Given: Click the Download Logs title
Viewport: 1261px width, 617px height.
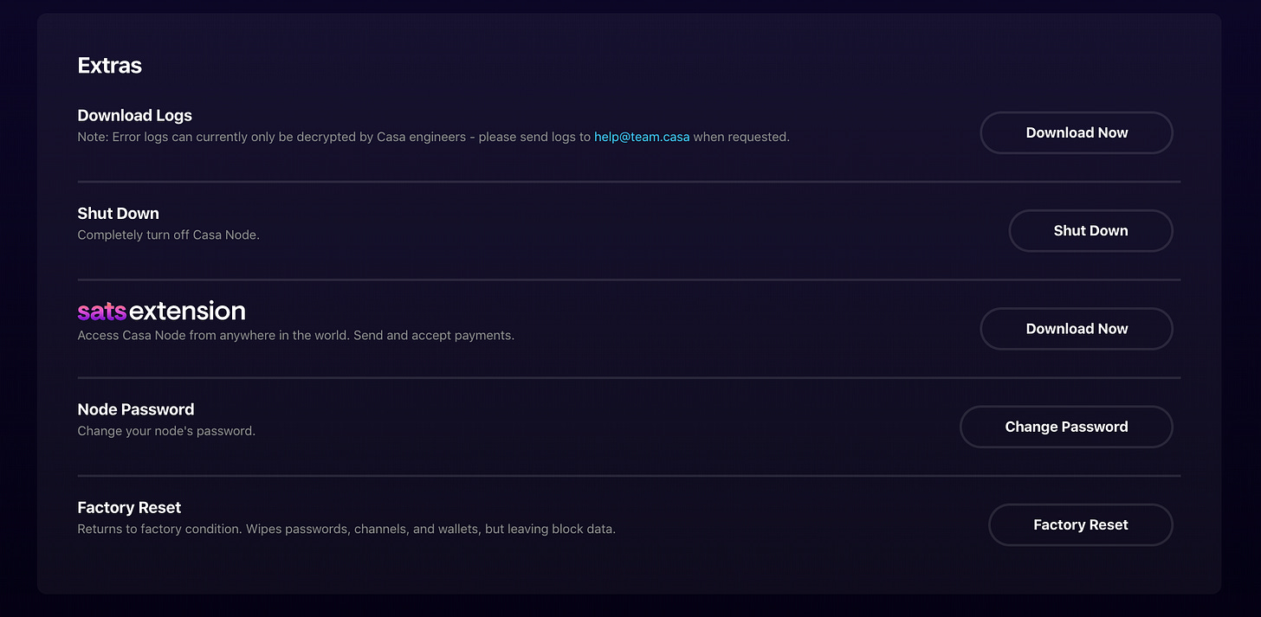Looking at the screenshot, I should tap(134, 115).
